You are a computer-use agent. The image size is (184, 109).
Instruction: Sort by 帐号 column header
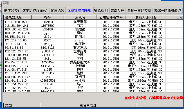pyautogui.click(x=48, y=17)
